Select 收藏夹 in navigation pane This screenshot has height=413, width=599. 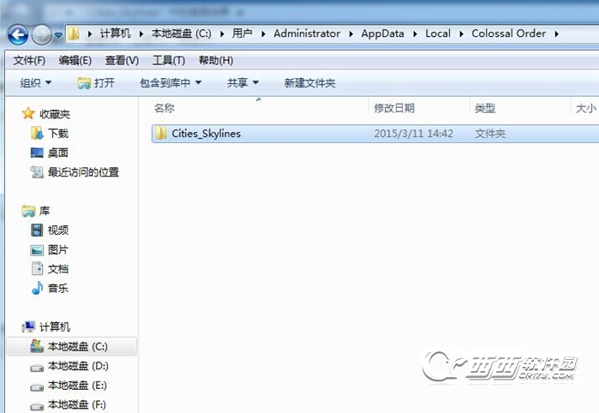pos(55,114)
